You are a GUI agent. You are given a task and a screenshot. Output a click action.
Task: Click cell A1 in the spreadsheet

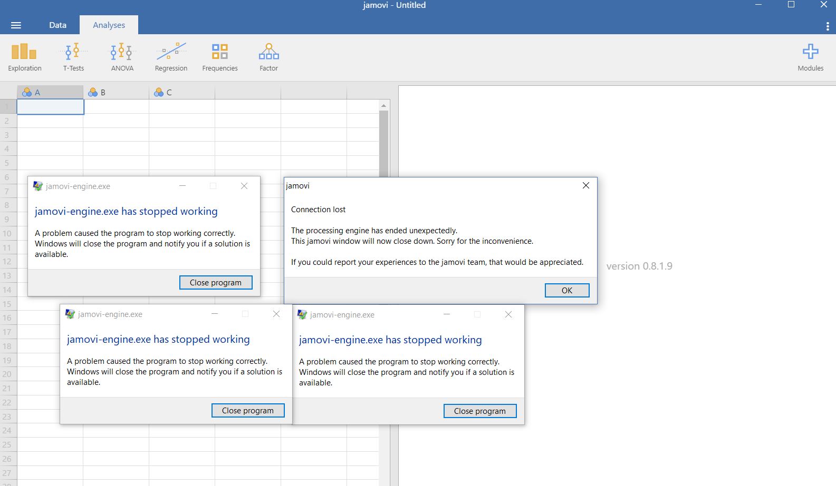pyautogui.click(x=50, y=107)
